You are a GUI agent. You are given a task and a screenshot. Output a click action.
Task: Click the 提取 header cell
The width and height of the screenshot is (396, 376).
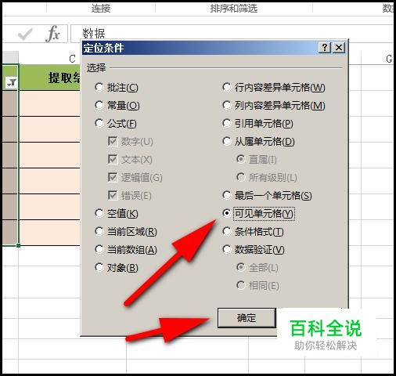49,78
